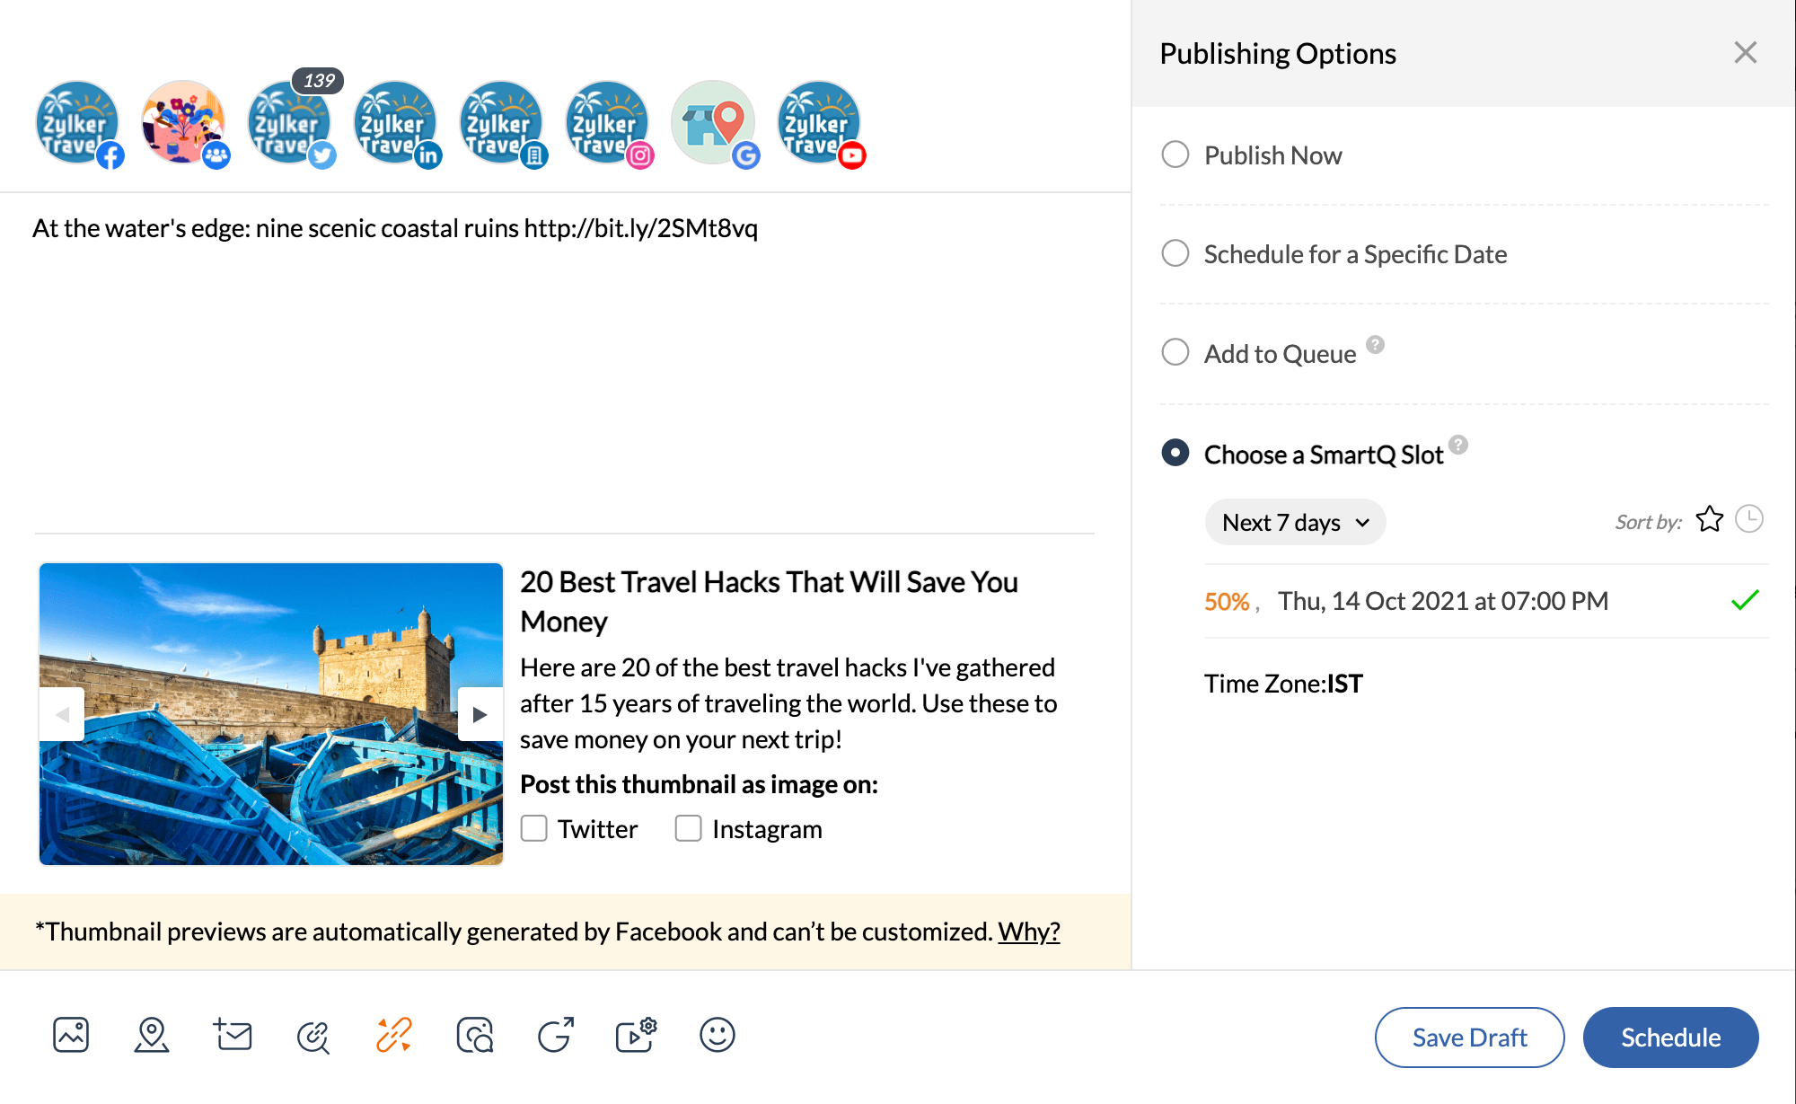Select the Google My Business channel avatar
This screenshot has height=1104, width=1796.
point(713,123)
